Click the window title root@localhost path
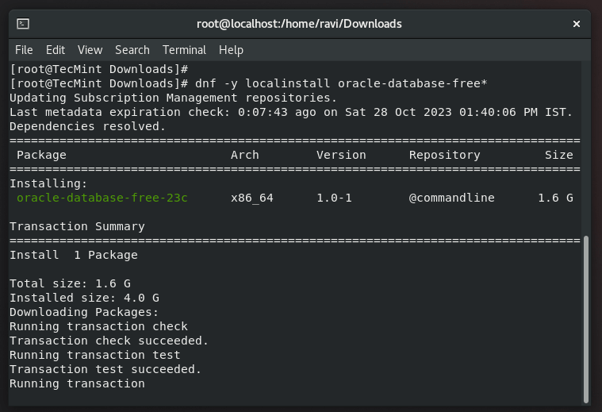 299,24
